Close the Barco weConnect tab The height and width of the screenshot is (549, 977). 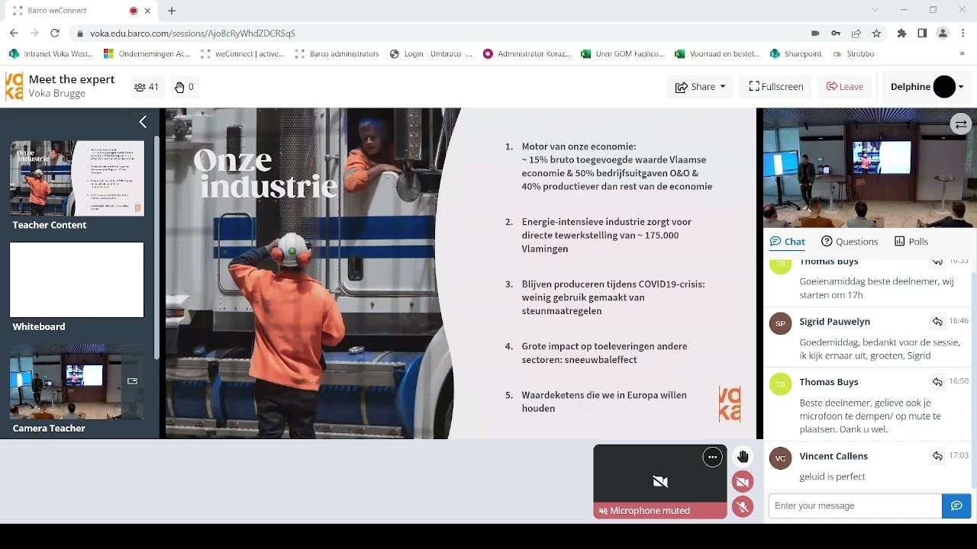(x=147, y=11)
